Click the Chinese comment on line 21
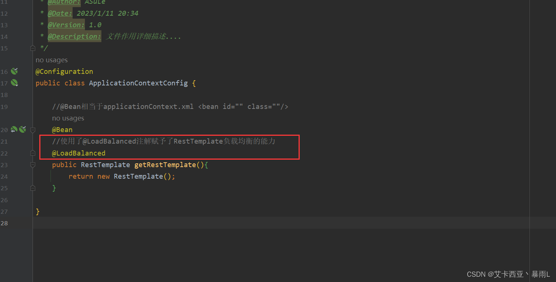Viewport: 556px width, 282px height. 164,141
